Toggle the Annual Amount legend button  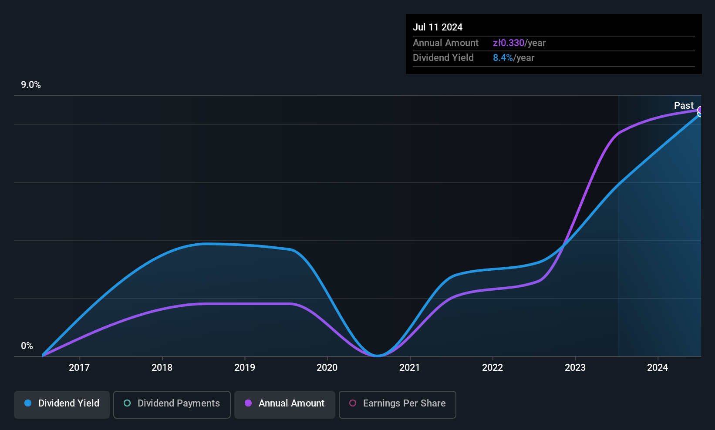285,405
